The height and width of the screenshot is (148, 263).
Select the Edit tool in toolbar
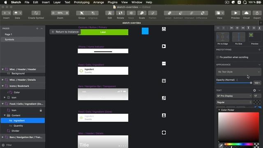pyautogui.click(x=110, y=13)
